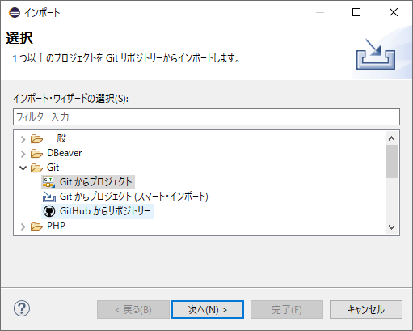Click the Git からプロジェクト wizard icon
This screenshot has height=331, width=413.
tap(48, 182)
